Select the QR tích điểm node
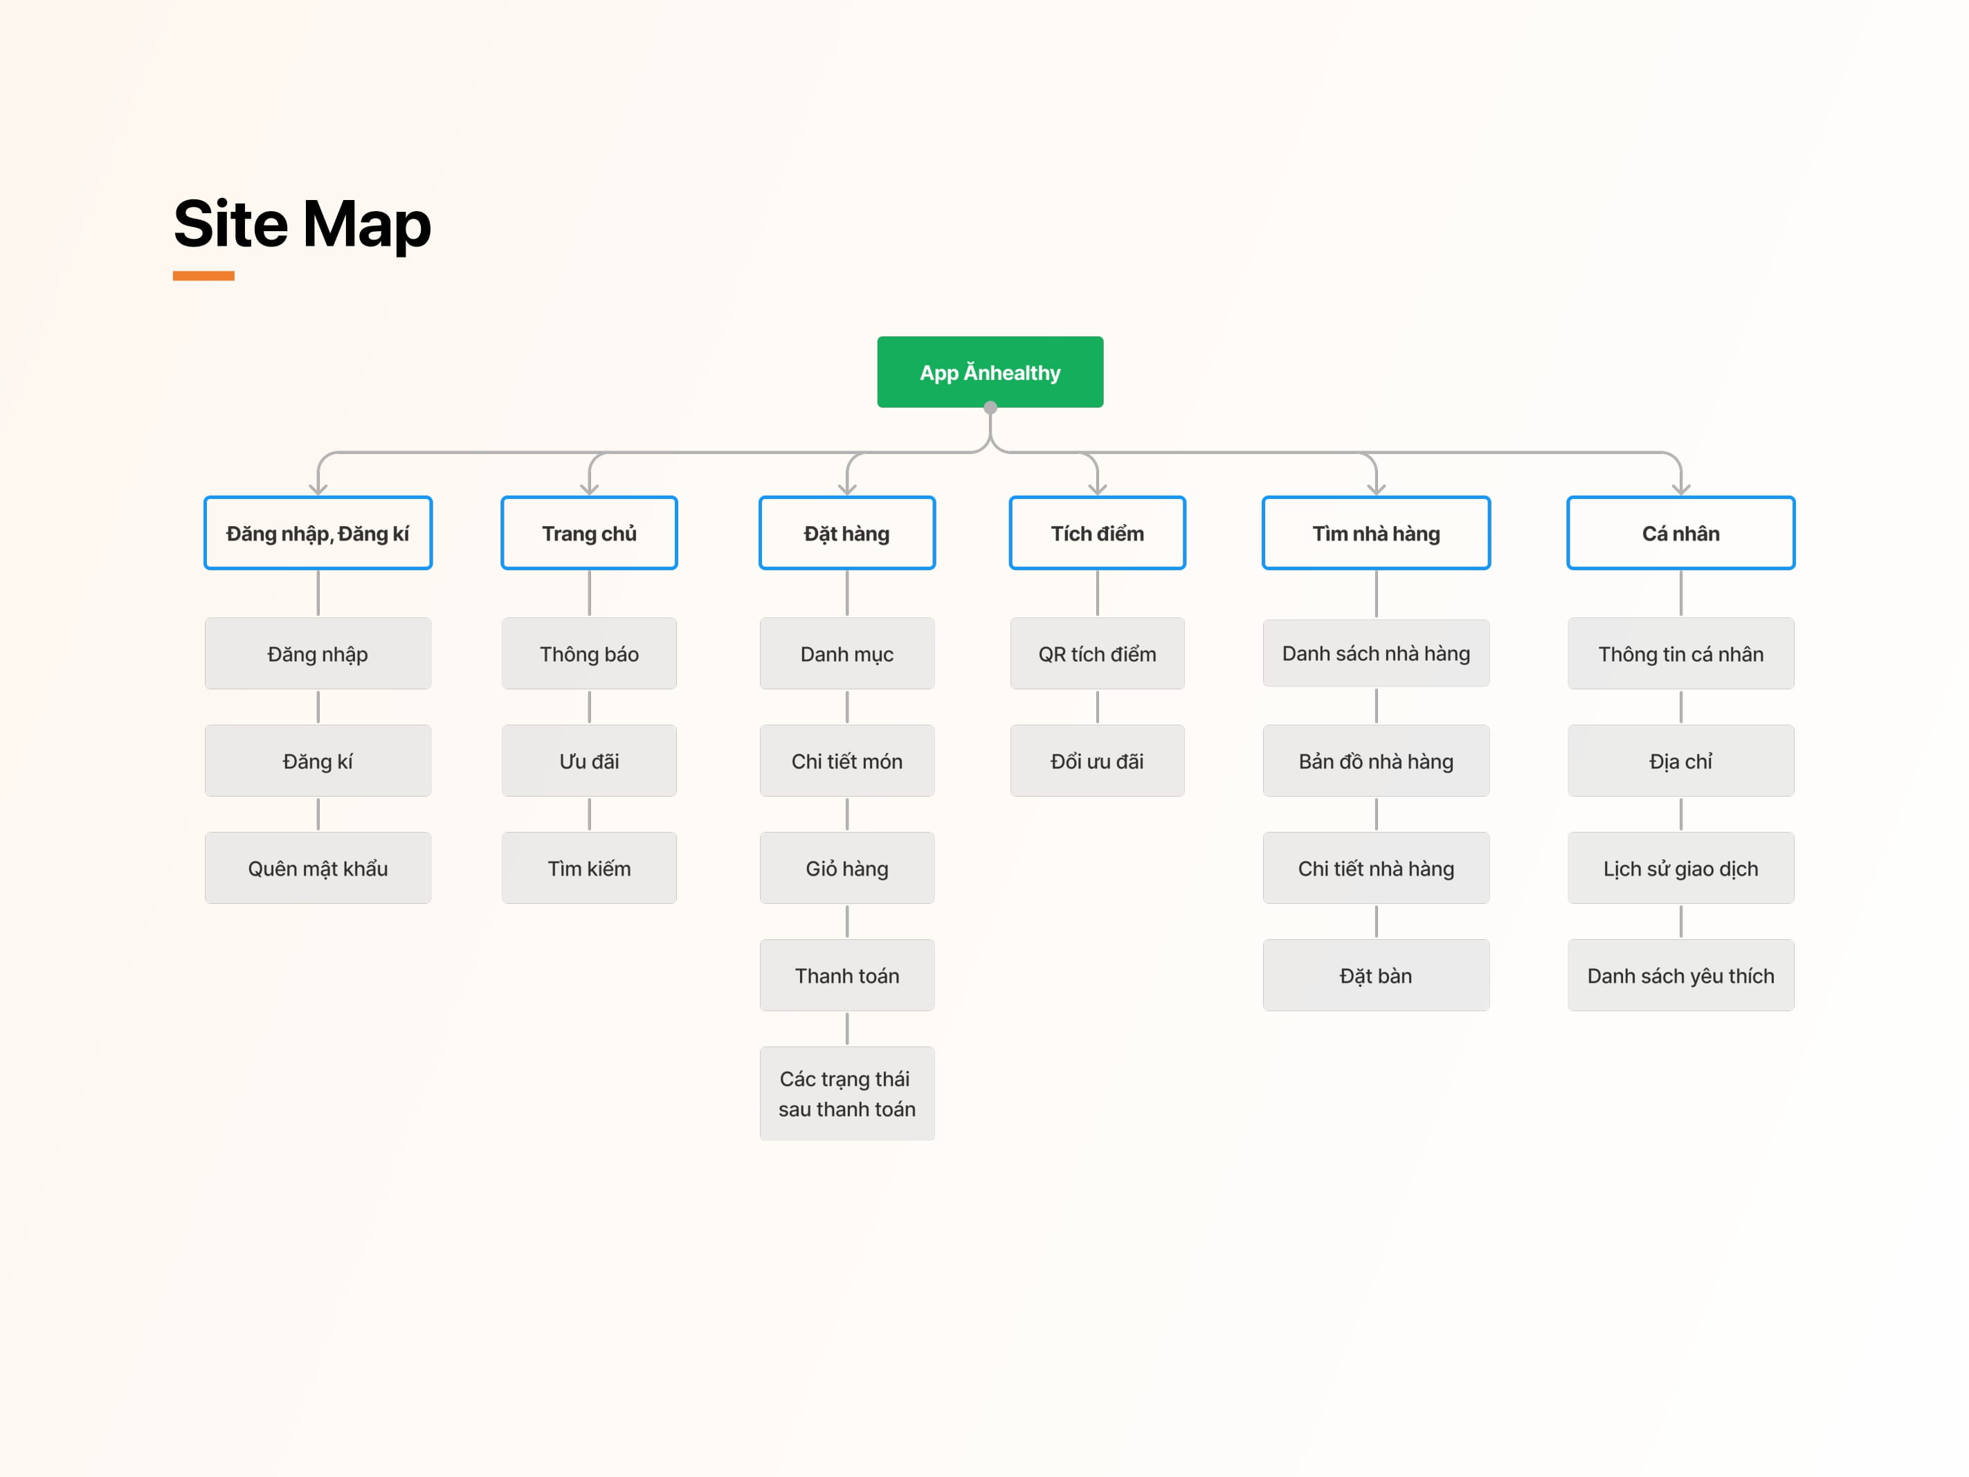Image resolution: width=1969 pixels, height=1477 pixels. point(1097,653)
